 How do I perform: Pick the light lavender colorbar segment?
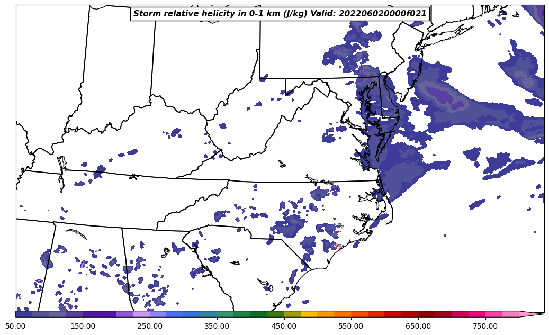(141, 314)
